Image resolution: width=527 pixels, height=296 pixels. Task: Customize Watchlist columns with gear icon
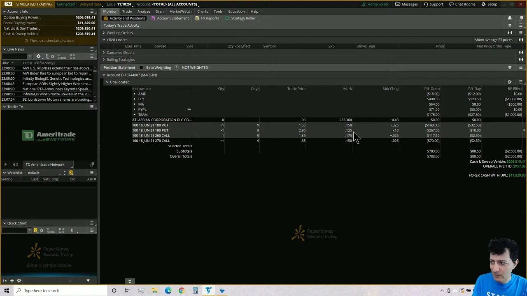[96, 179]
